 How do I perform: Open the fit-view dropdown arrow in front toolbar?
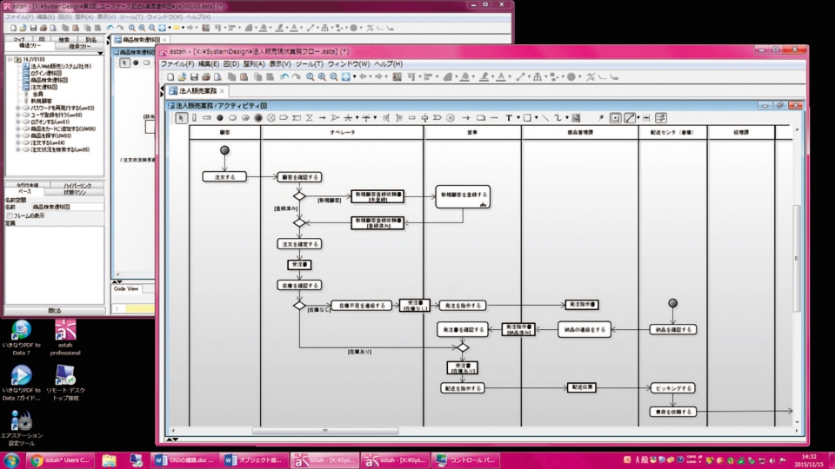(355, 77)
